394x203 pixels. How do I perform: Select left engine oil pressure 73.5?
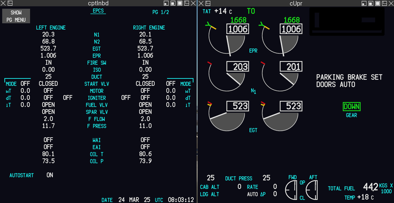click(48, 161)
